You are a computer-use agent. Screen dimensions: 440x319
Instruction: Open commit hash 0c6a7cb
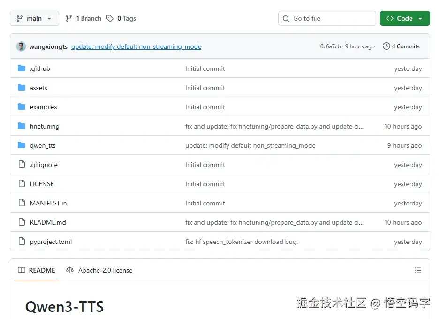[x=330, y=46]
